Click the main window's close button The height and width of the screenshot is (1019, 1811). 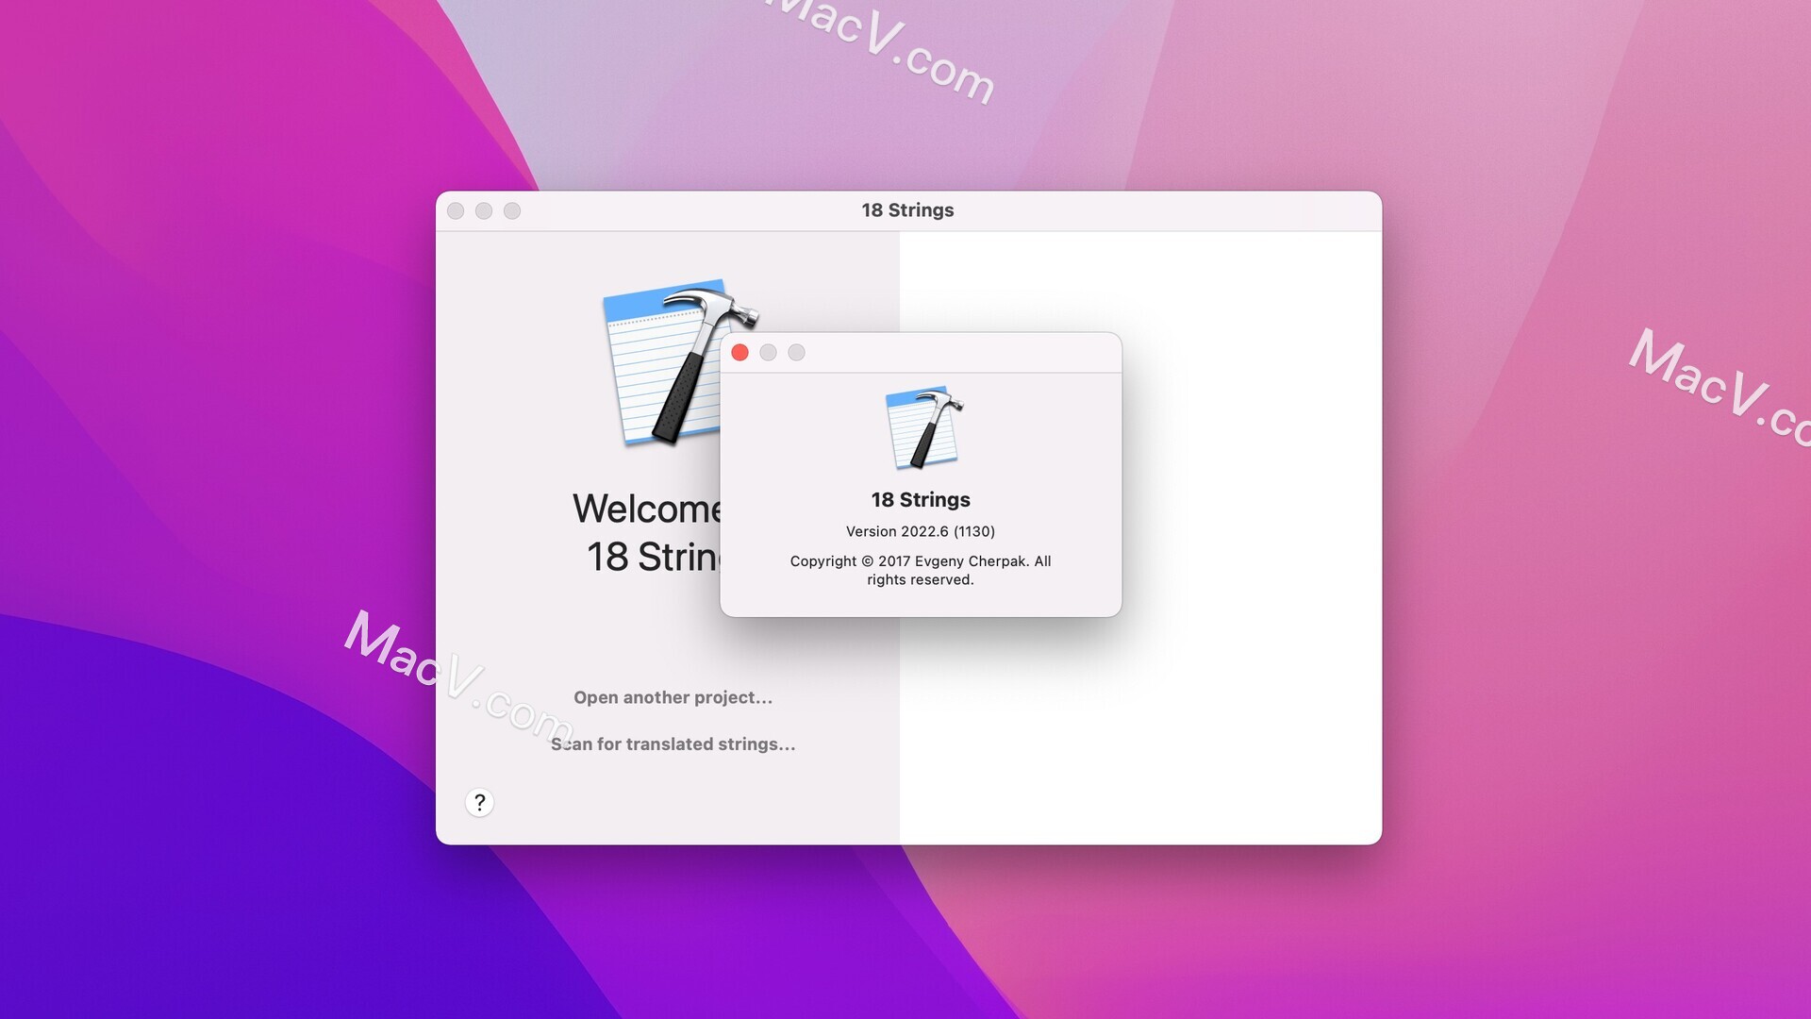click(x=456, y=210)
